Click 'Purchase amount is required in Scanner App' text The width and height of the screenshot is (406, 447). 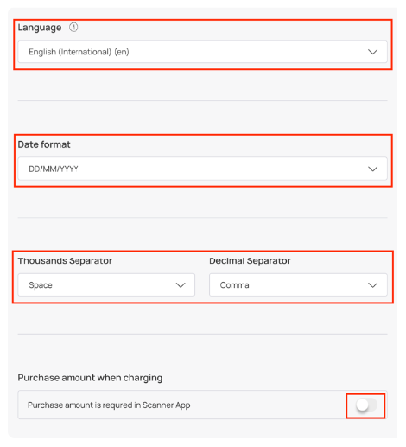109,405
